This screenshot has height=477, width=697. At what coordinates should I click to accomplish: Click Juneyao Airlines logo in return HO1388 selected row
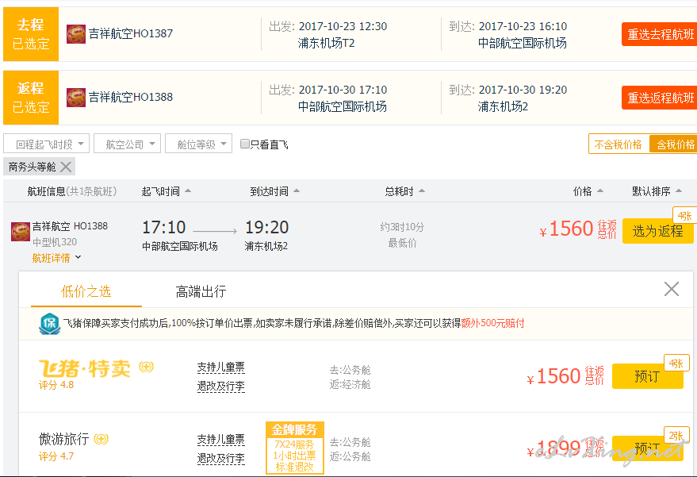coord(76,98)
